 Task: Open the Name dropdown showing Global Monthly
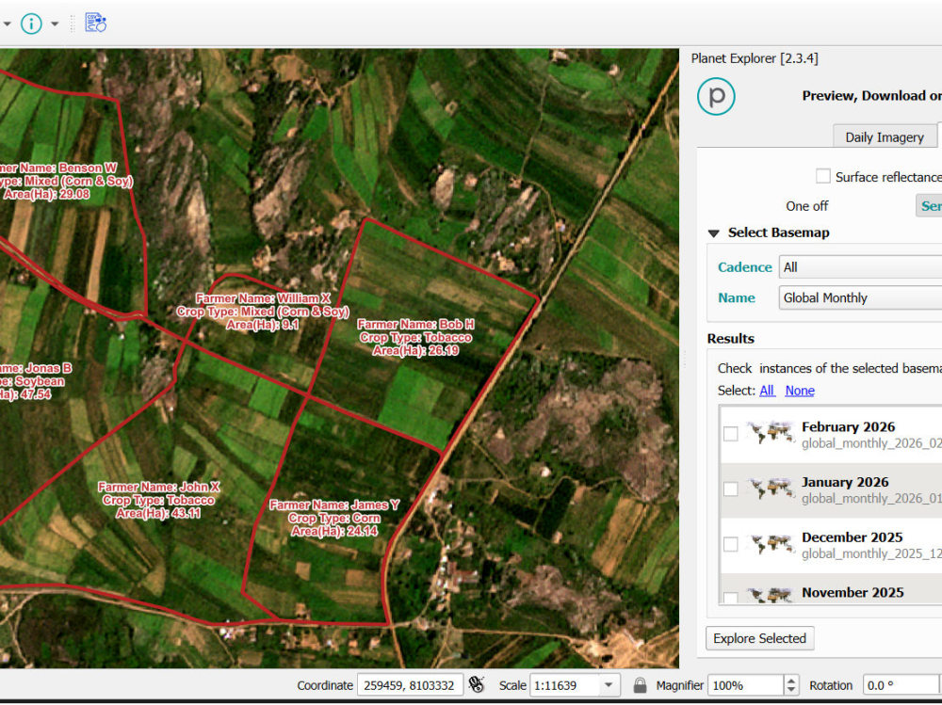click(x=860, y=297)
